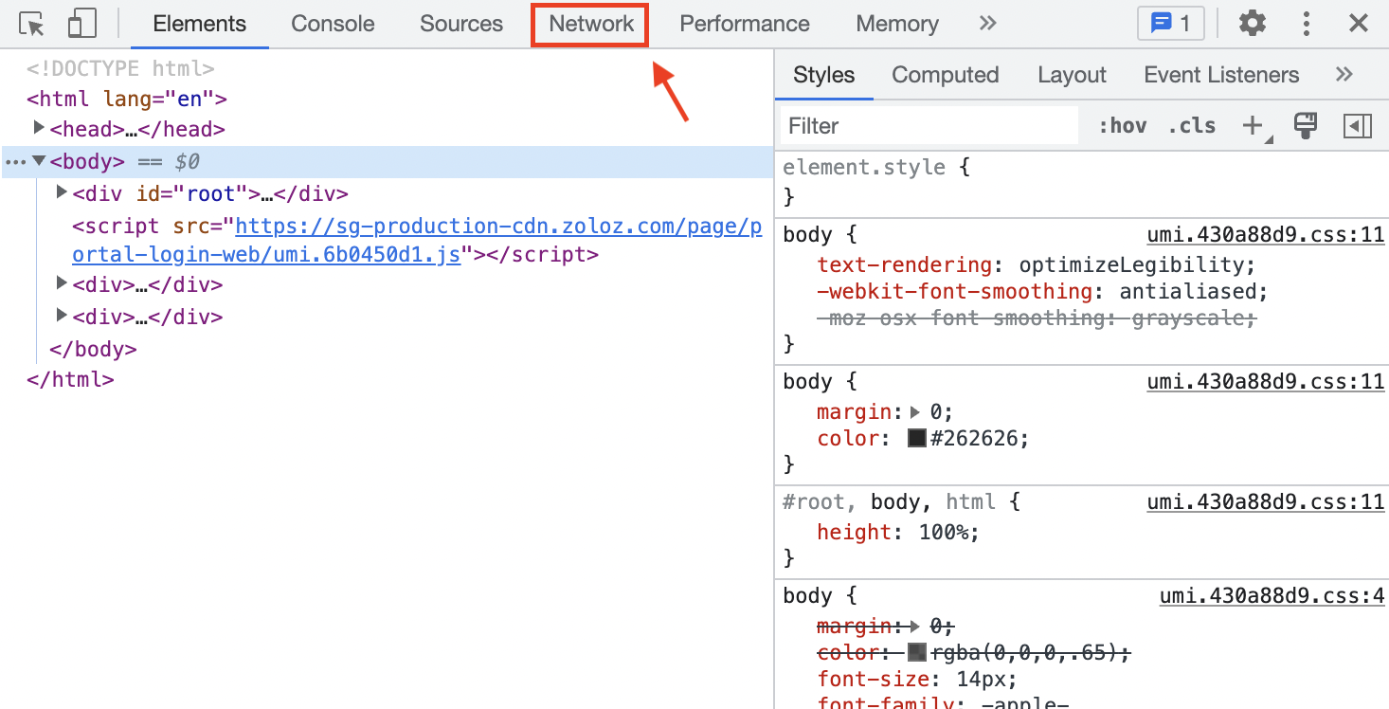1389x709 pixels.
Task: Click the #262626 color swatch
Action: [x=916, y=439]
